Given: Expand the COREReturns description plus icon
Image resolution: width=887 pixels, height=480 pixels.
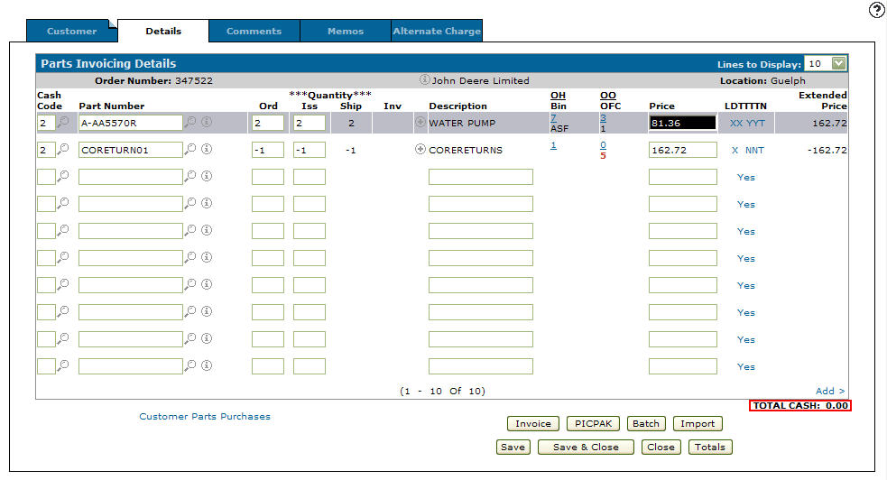Looking at the screenshot, I should click(x=420, y=150).
